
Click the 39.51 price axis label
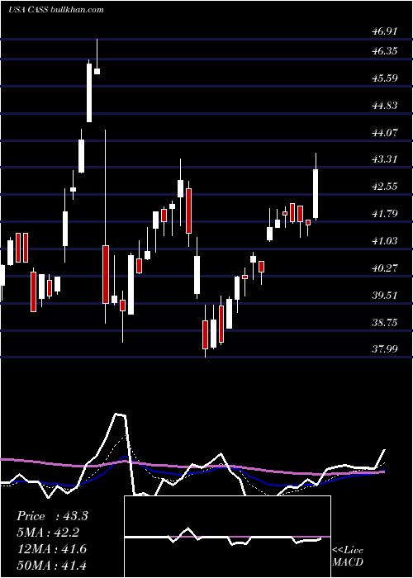pyautogui.click(x=385, y=296)
